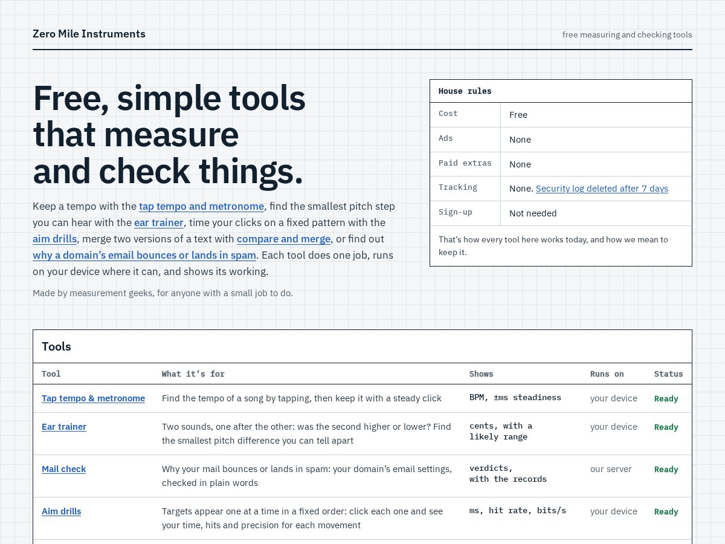This screenshot has height=544, width=725.
Task: Click 'our server' in Mail check row
Action: 611,469
